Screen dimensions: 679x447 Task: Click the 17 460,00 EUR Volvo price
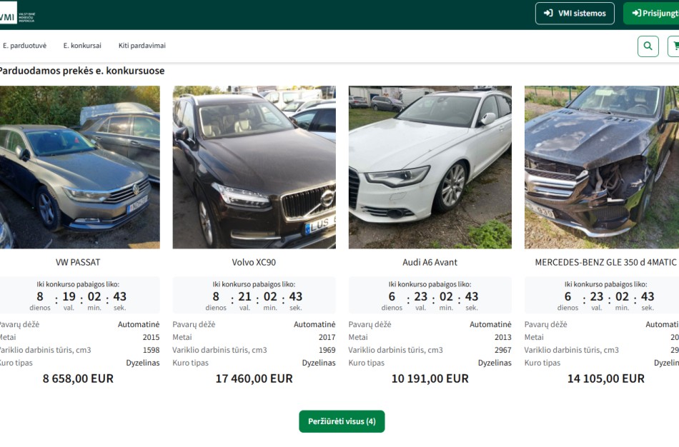[x=254, y=378]
